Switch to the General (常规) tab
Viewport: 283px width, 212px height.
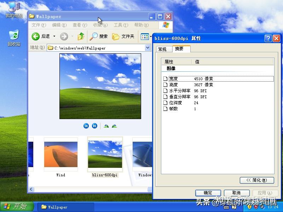click(x=164, y=49)
